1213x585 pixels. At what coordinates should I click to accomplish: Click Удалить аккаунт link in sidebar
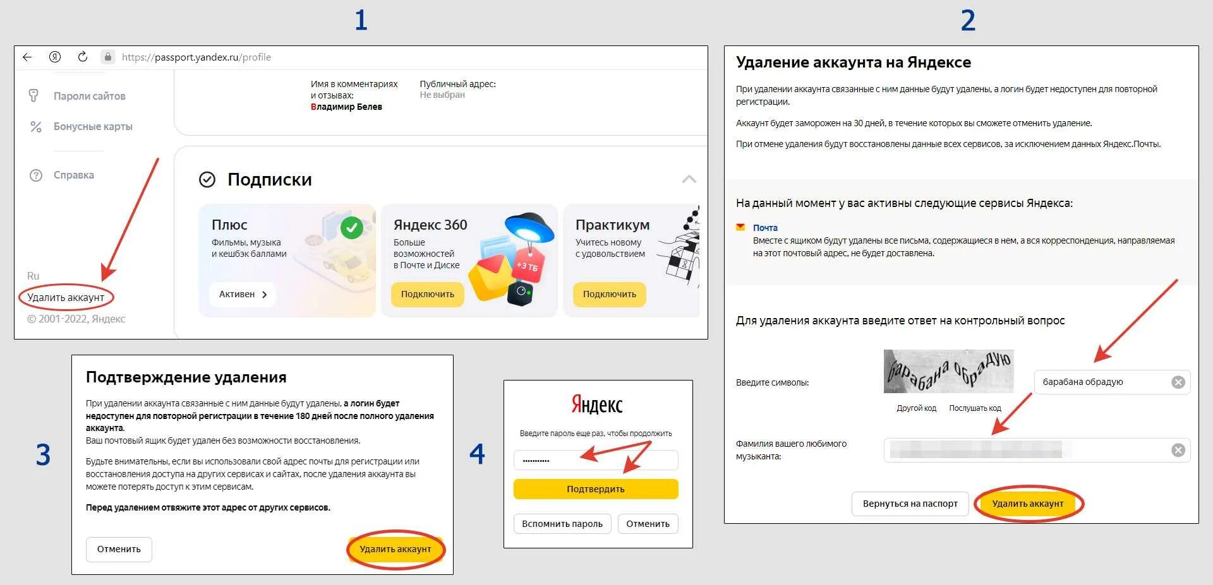(x=66, y=297)
